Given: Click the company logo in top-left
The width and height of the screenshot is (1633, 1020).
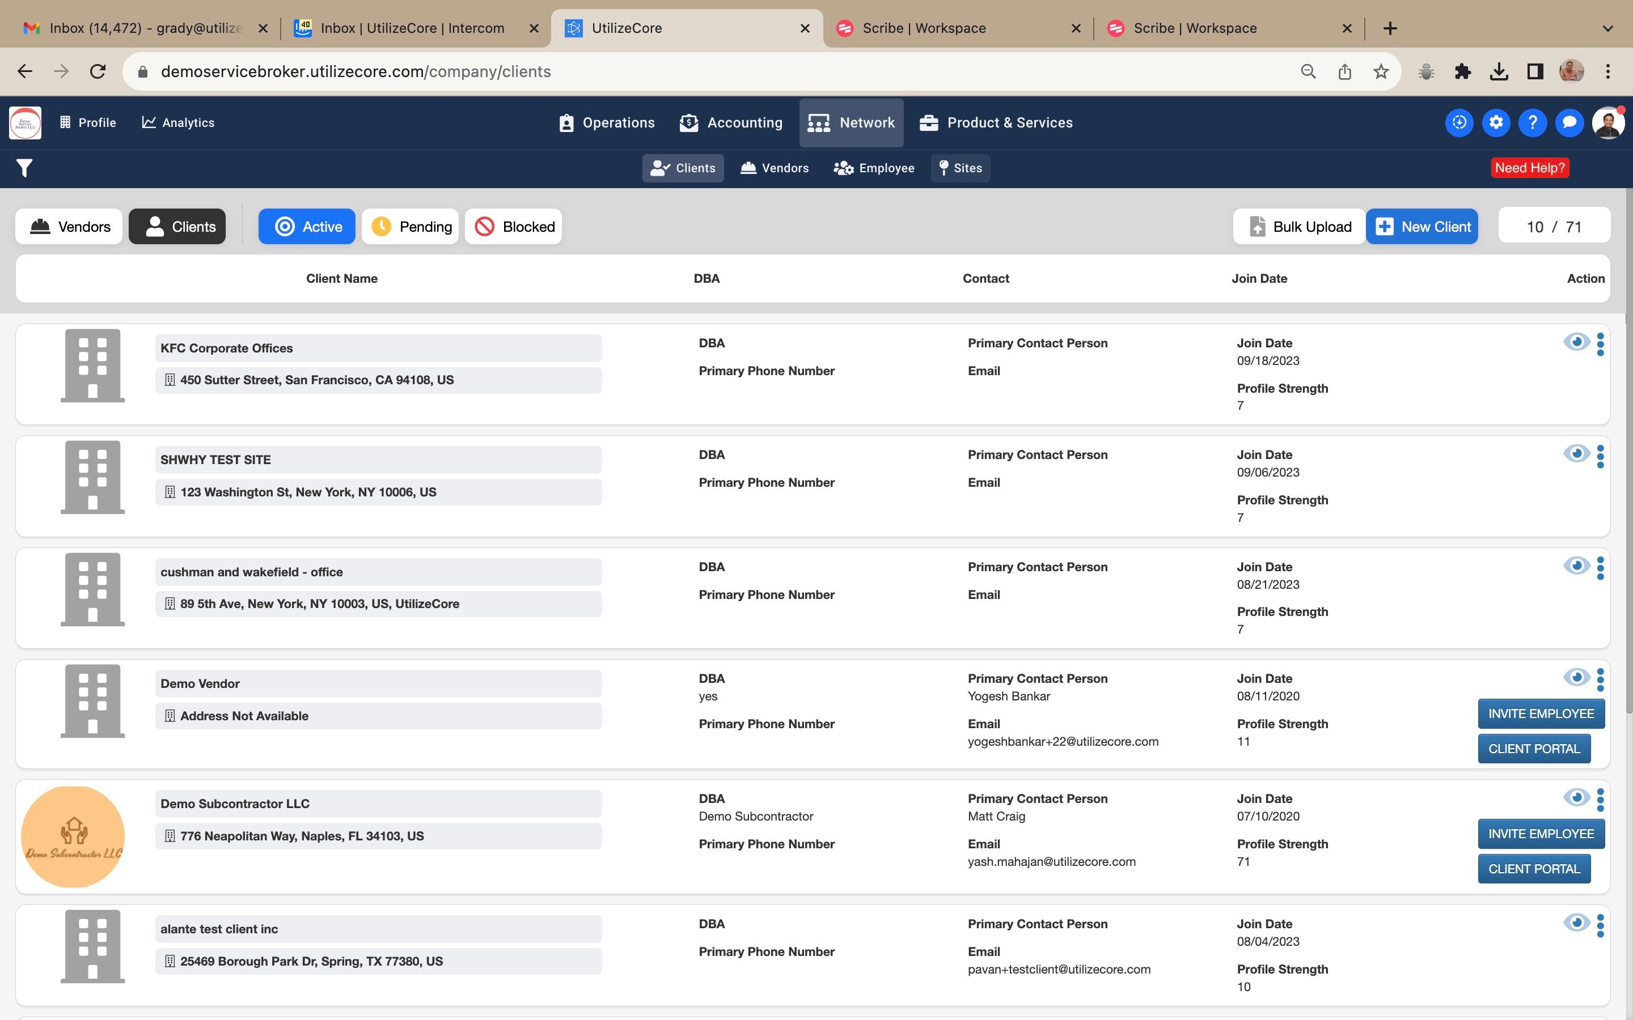Looking at the screenshot, I should tap(25, 123).
